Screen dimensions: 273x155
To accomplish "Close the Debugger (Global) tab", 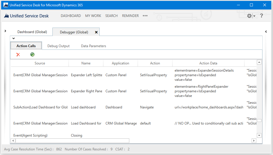I will click(96, 32).
